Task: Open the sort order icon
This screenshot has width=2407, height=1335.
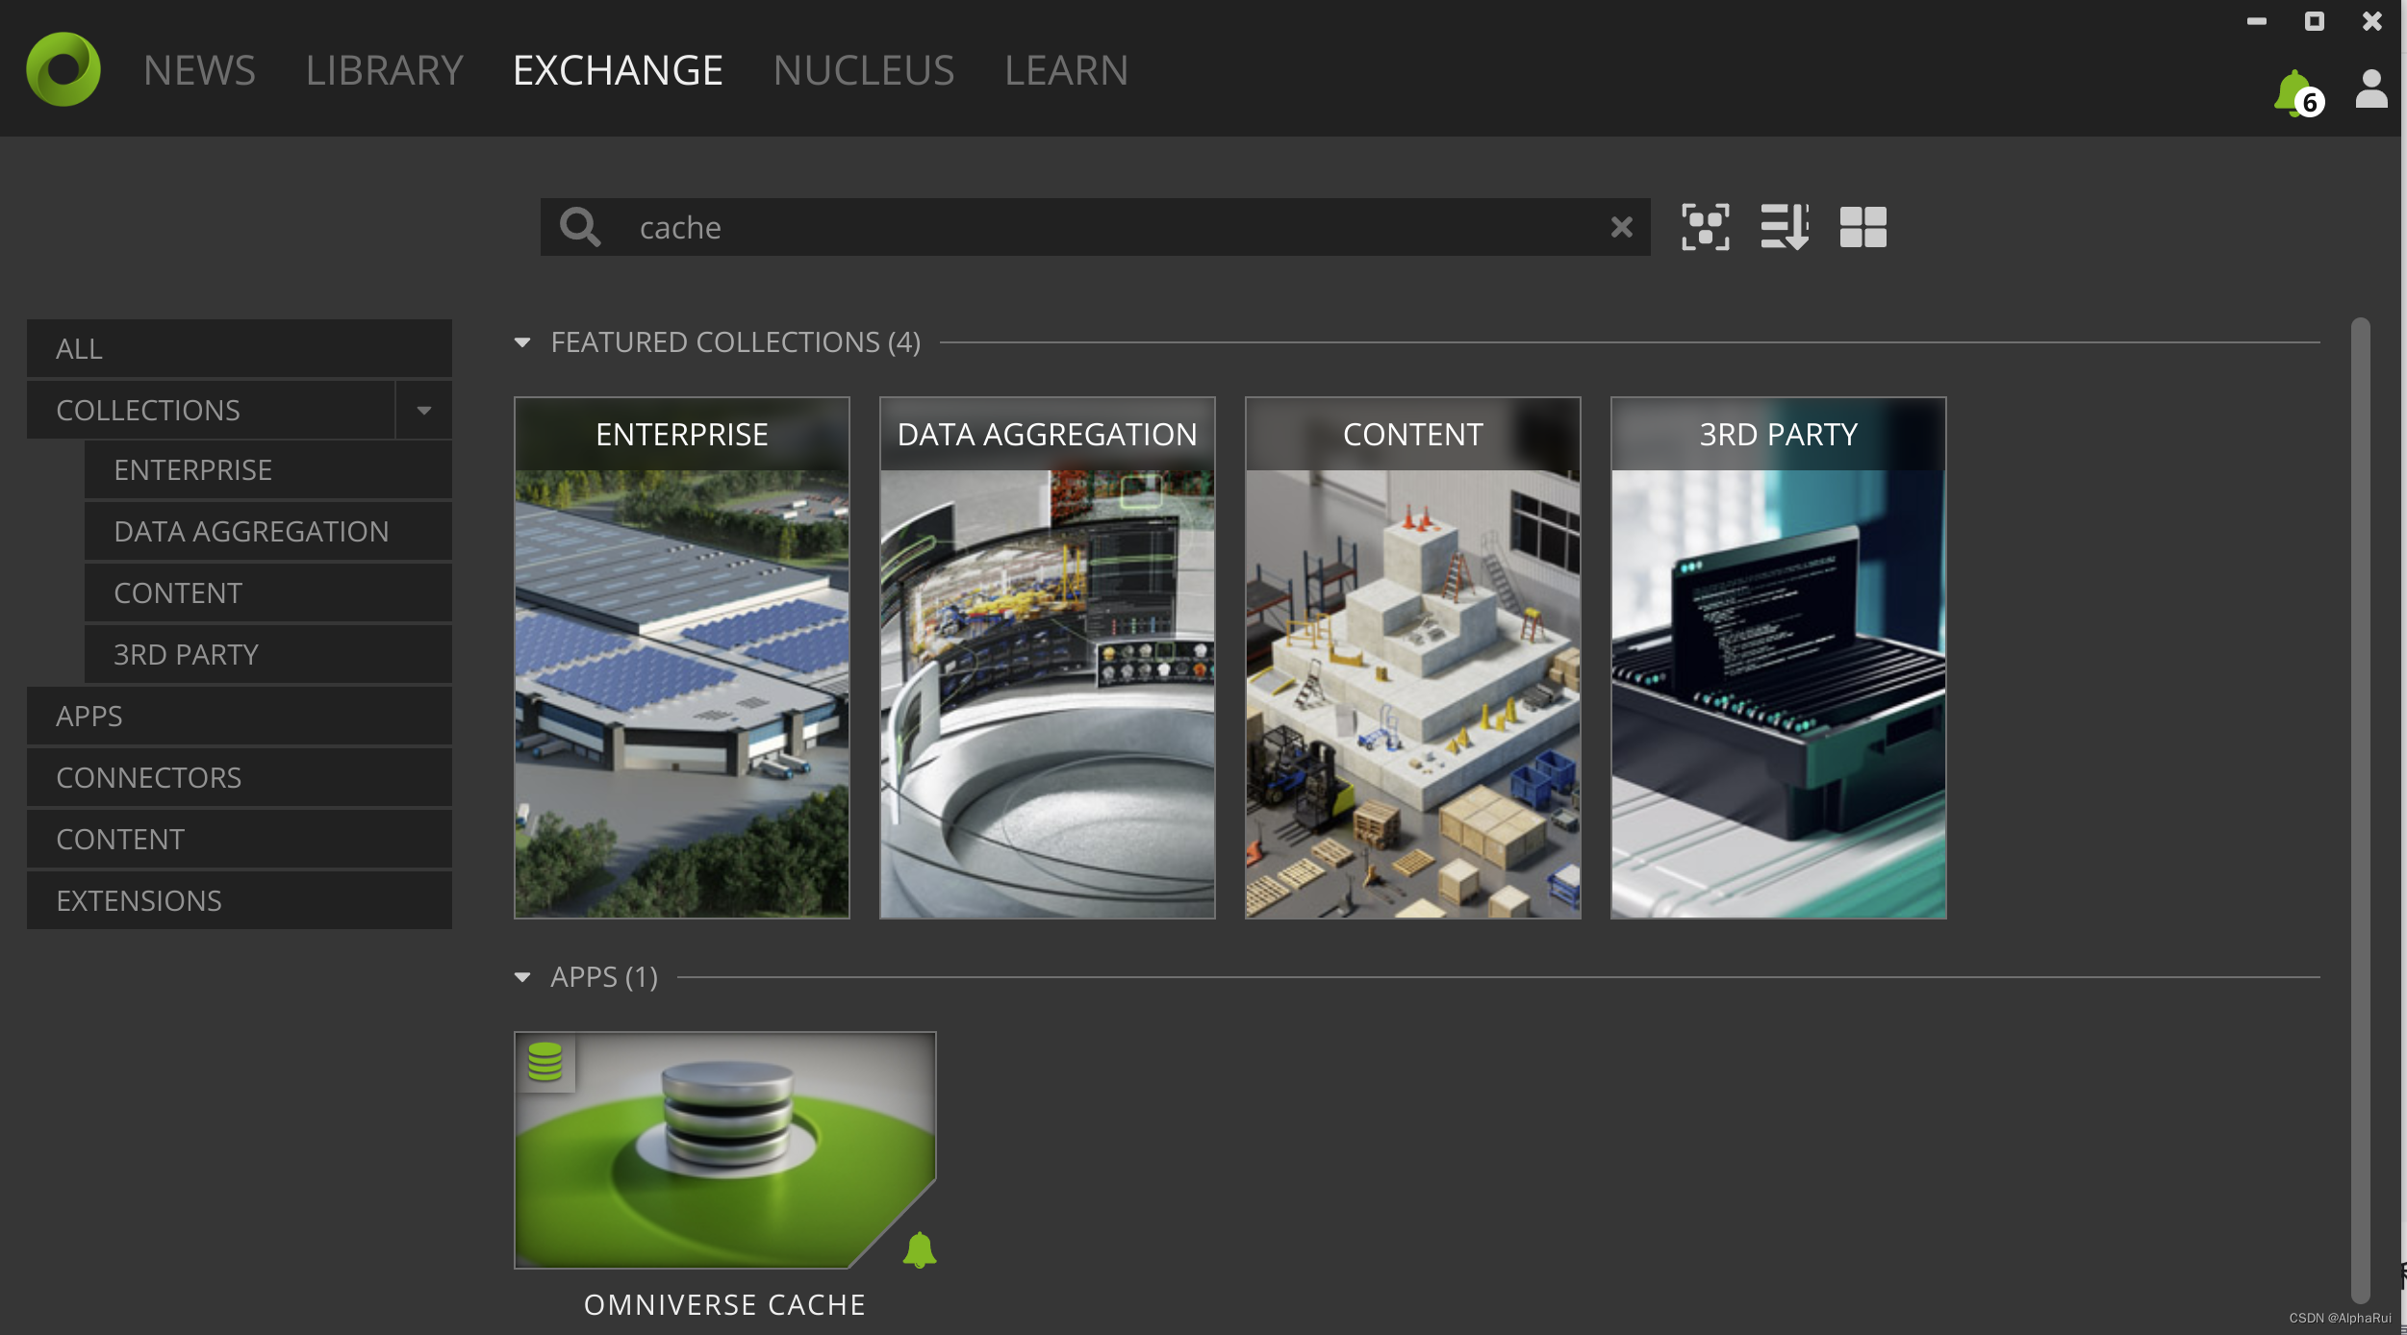Action: click(x=1785, y=227)
